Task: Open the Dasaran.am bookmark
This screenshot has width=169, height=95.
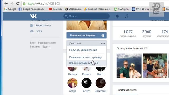Action: 73,9
